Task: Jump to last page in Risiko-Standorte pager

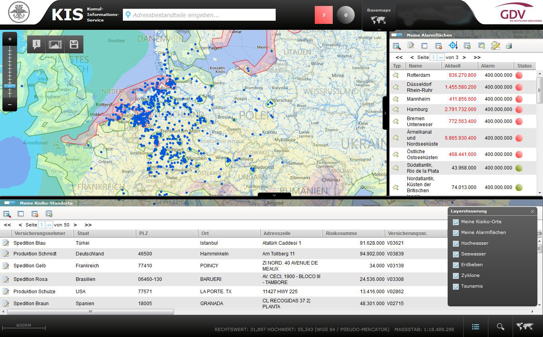Action: (x=88, y=225)
